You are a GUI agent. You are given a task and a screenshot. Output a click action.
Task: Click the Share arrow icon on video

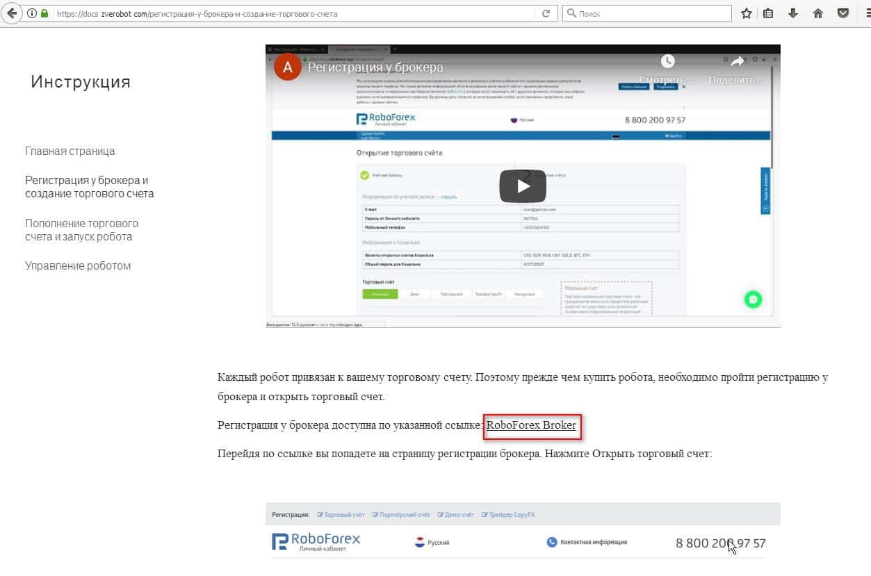pyautogui.click(x=736, y=62)
